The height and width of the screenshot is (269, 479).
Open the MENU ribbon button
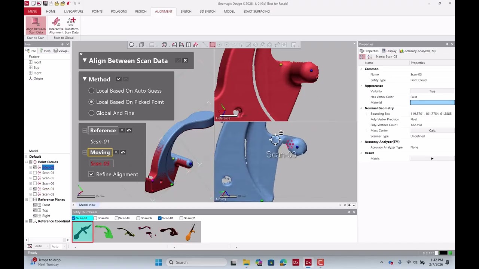pos(33,11)
